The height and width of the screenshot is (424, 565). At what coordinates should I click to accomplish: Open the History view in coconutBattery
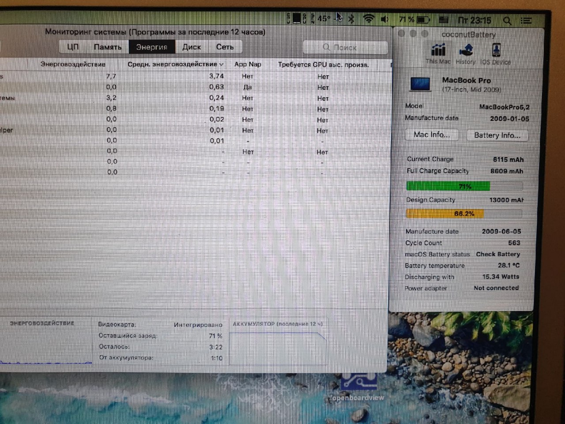(466, 54)
